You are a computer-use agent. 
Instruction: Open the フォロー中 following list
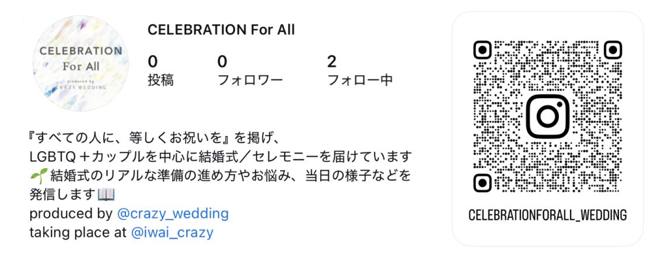359,71
